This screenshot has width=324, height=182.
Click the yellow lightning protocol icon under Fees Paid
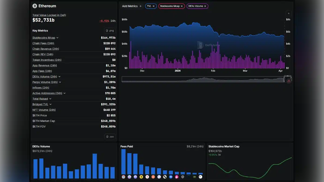[x=141, y=177]
